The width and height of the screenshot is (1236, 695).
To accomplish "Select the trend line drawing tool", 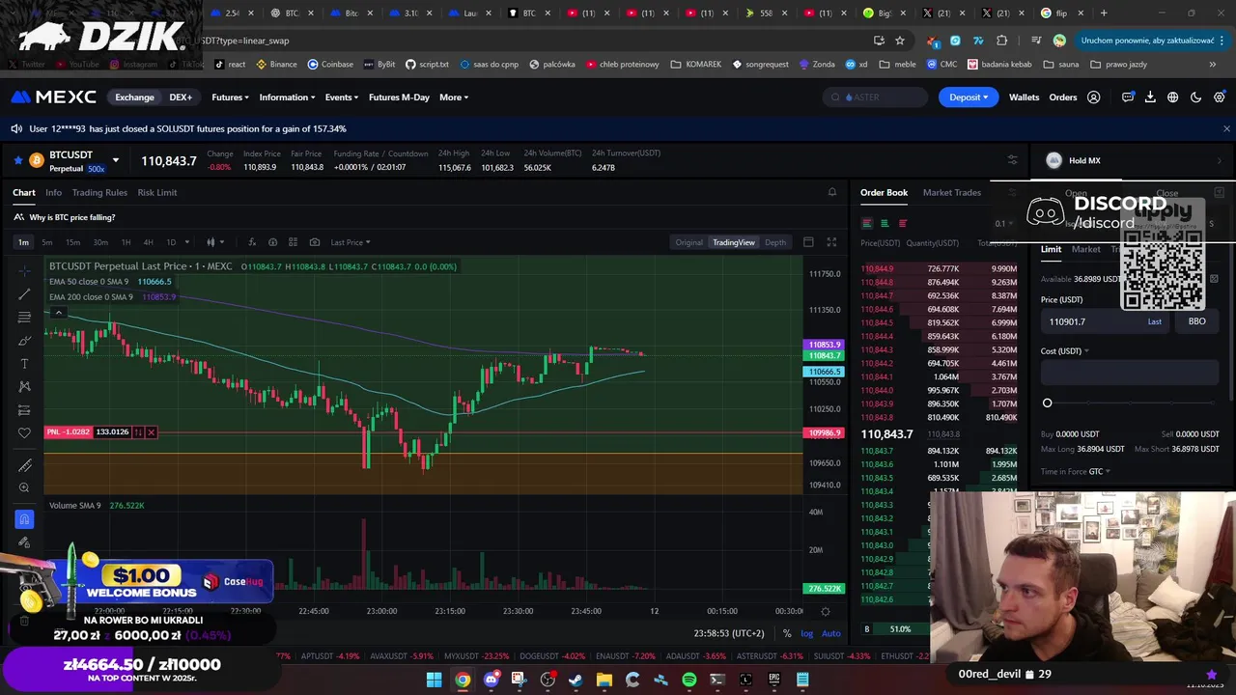I will click(24, 293).
